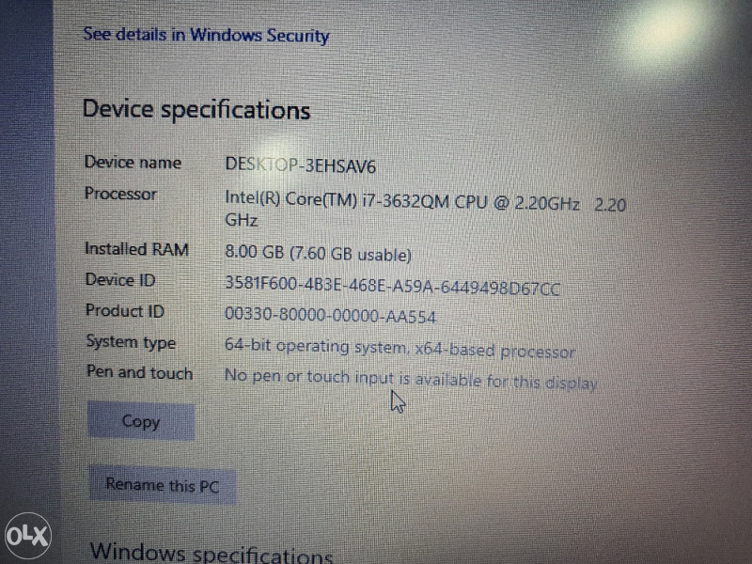
Task: Click the Pen and touch label
Action: tap(139, 372)
